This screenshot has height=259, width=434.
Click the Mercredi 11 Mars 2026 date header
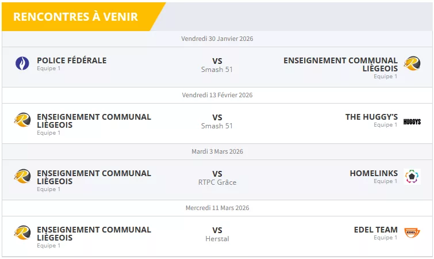tap(217, 208)
